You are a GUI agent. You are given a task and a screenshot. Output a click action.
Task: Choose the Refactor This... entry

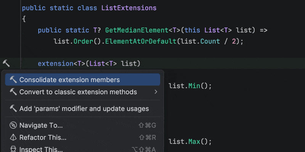[43, 138]
